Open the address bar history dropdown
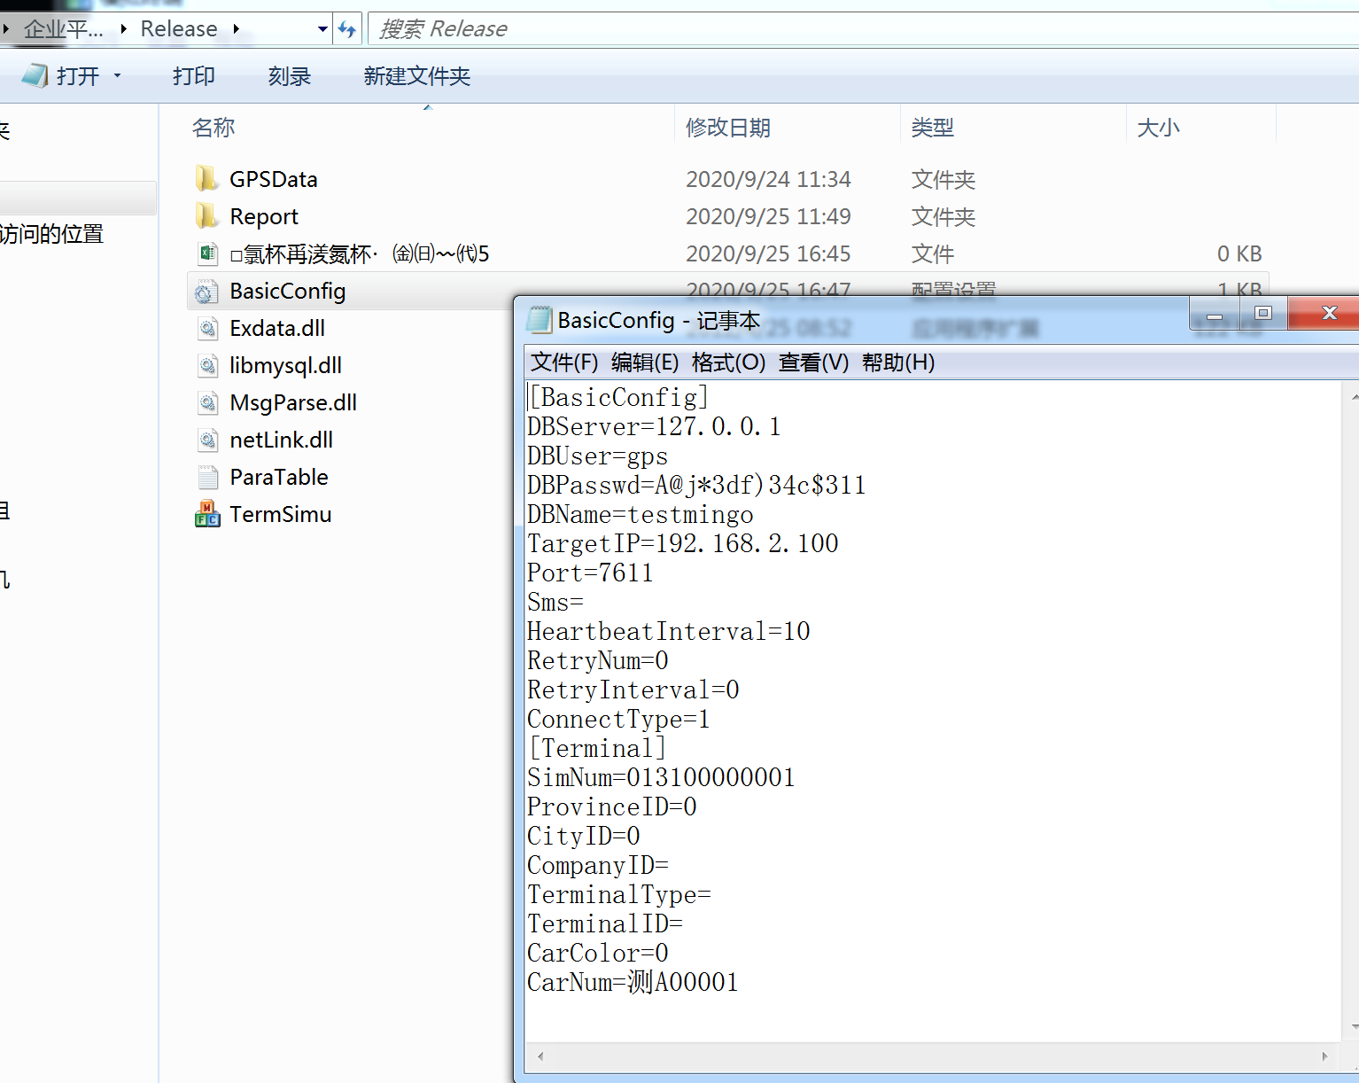Viewport: 1359px width, 1083px height. (x=322, y=29)
